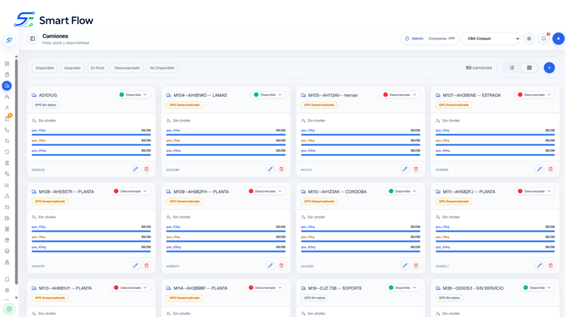Open status dropdown for M108--AH555TR -- PLANTA
This screenshot has height=317, width=565.
[x=131, y=191]
